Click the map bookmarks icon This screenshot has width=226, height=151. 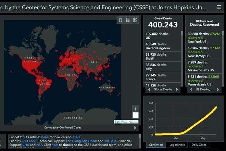(121, 20)
